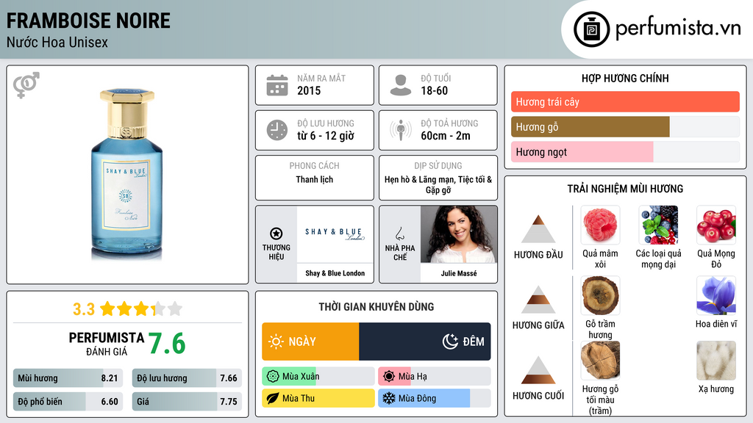753x423 pixels.
Task: Click the Mùa Đông season bar
Action: pos(434,398)
